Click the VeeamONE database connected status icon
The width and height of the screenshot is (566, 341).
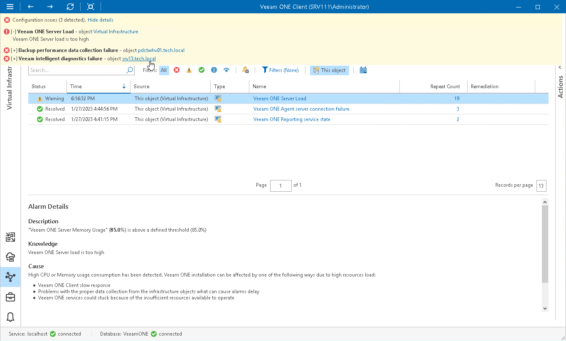(x=154, y=334)
